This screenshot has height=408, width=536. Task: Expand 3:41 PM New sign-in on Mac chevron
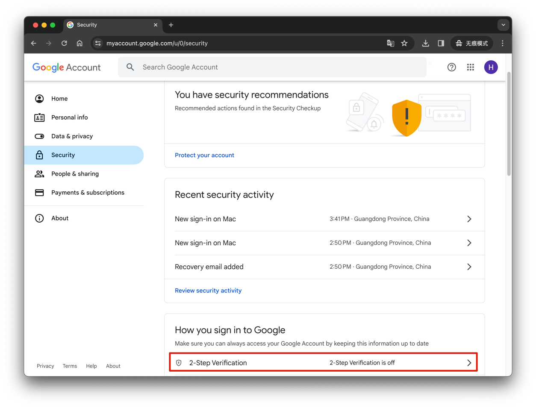pos(469,219)
